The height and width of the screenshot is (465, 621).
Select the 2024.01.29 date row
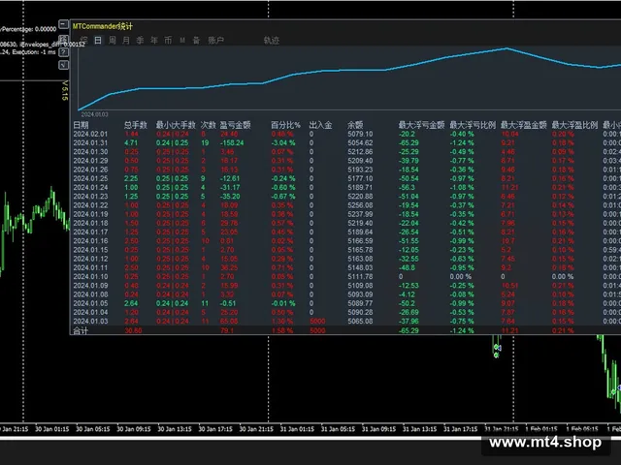[x=90, y=161]
